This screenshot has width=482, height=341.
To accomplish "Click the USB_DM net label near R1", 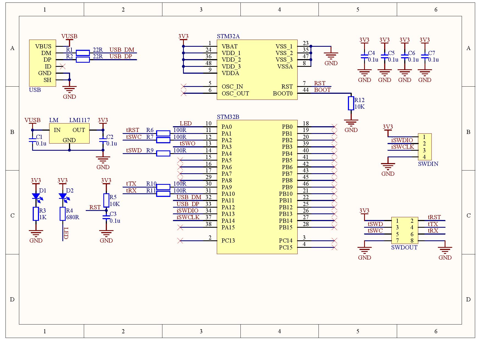I will point(122,50).
